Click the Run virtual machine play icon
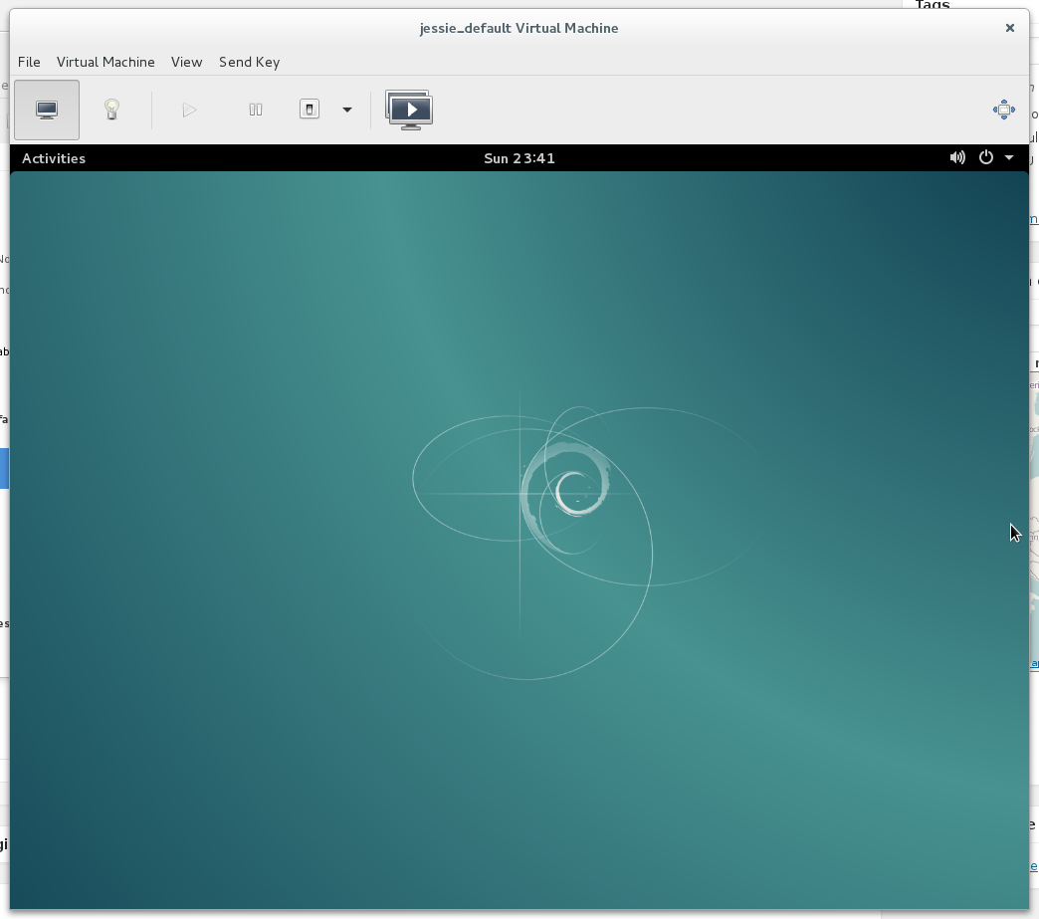Image resolution: width=1039 pixels, height=919 pixels. 189,110
